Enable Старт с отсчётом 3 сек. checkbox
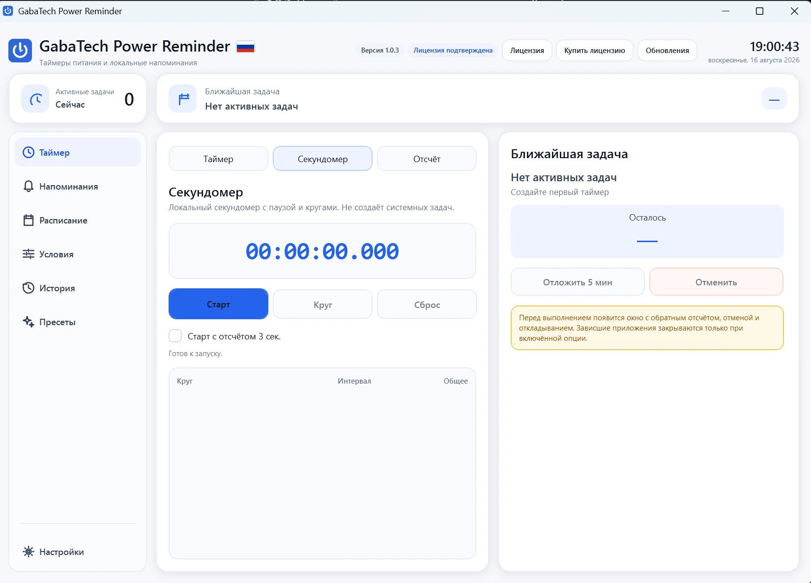 pos(175,336)
